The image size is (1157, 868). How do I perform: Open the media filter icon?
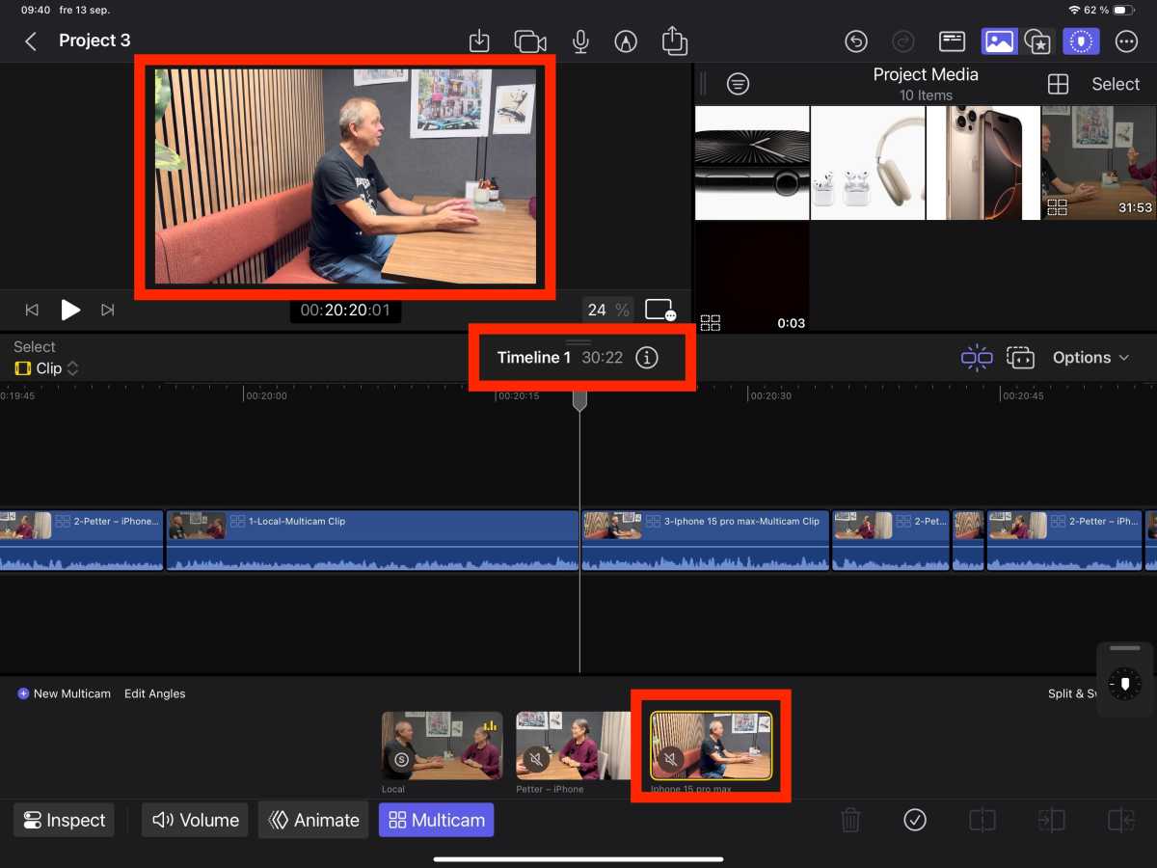coord(738,84)
